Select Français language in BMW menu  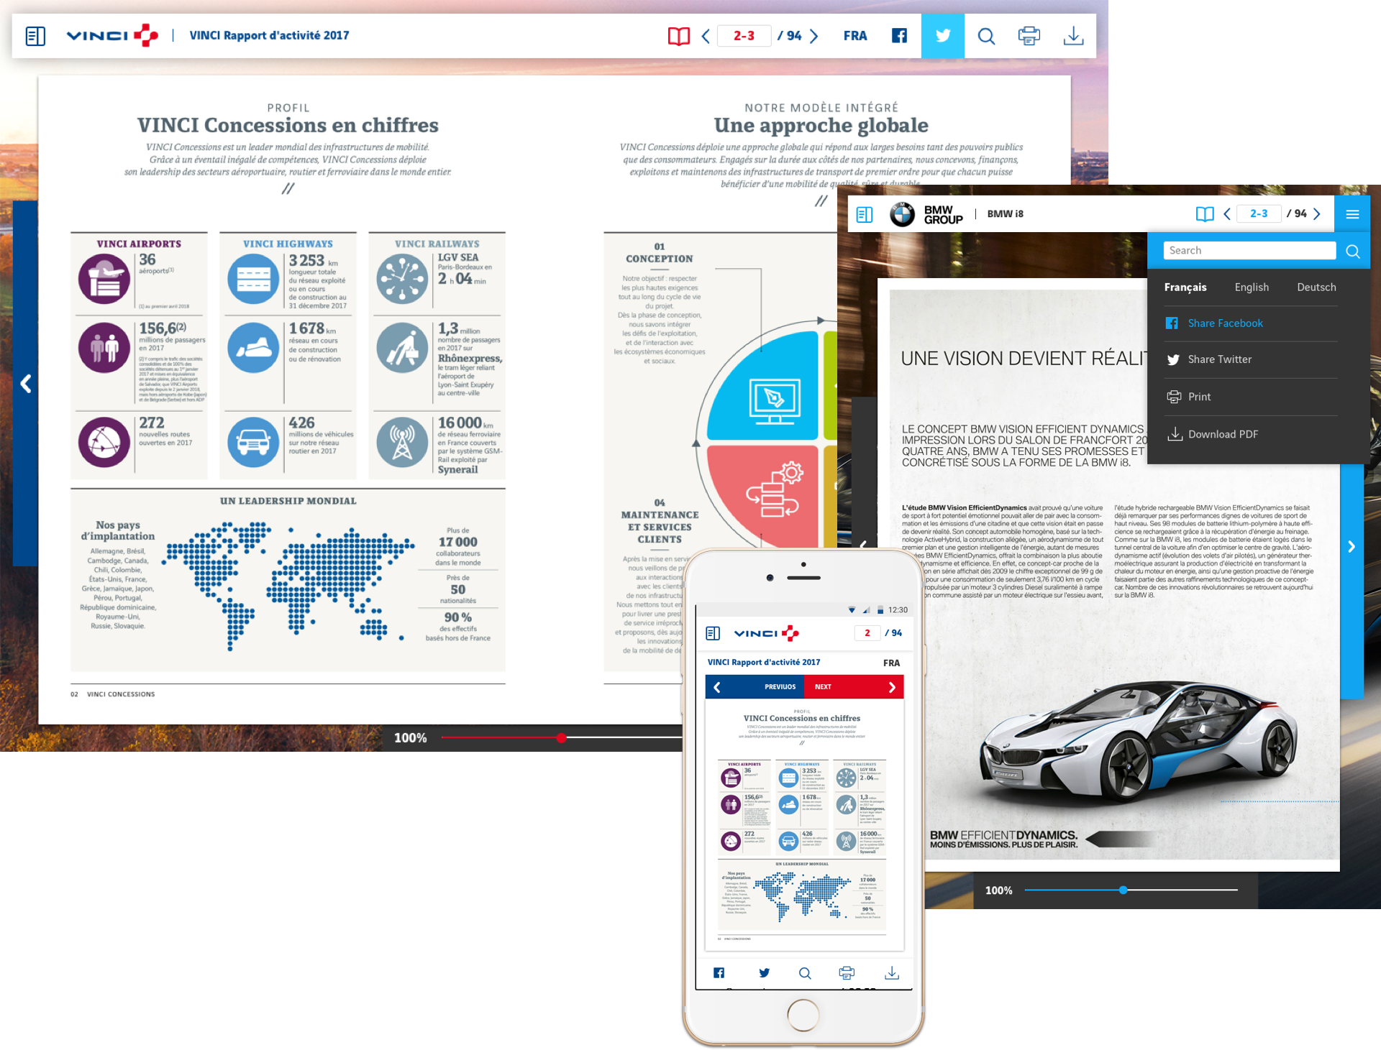pyautogui.click(x=1185, y=287)
